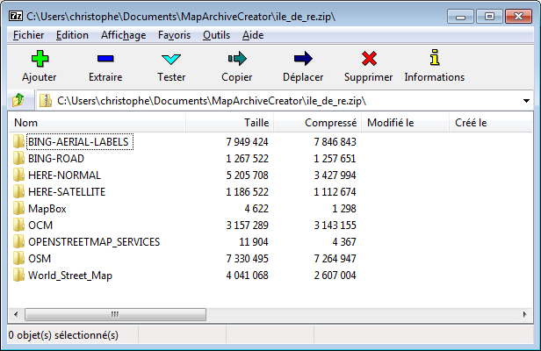Click the horizontal scrollbar thumb
Viewport: 541px width, 351px height.
(115, 314)
